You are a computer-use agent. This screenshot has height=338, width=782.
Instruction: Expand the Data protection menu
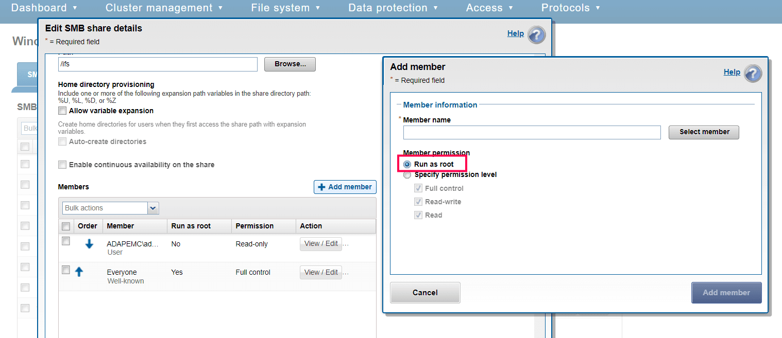[x=393, y=8]
